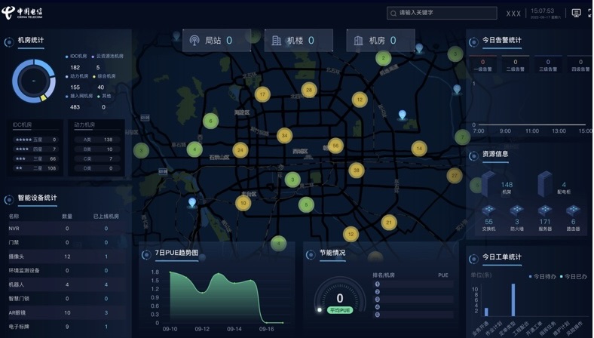Click the 服务器 server icon
Viewport: 594px width, 338px height.
point(546,210)
